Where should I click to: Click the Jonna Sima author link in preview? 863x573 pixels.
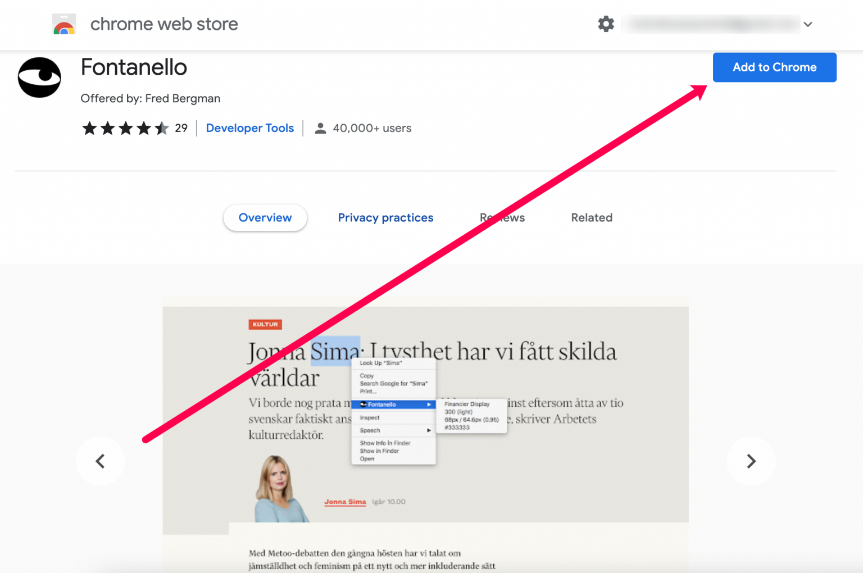coord(345,501)
